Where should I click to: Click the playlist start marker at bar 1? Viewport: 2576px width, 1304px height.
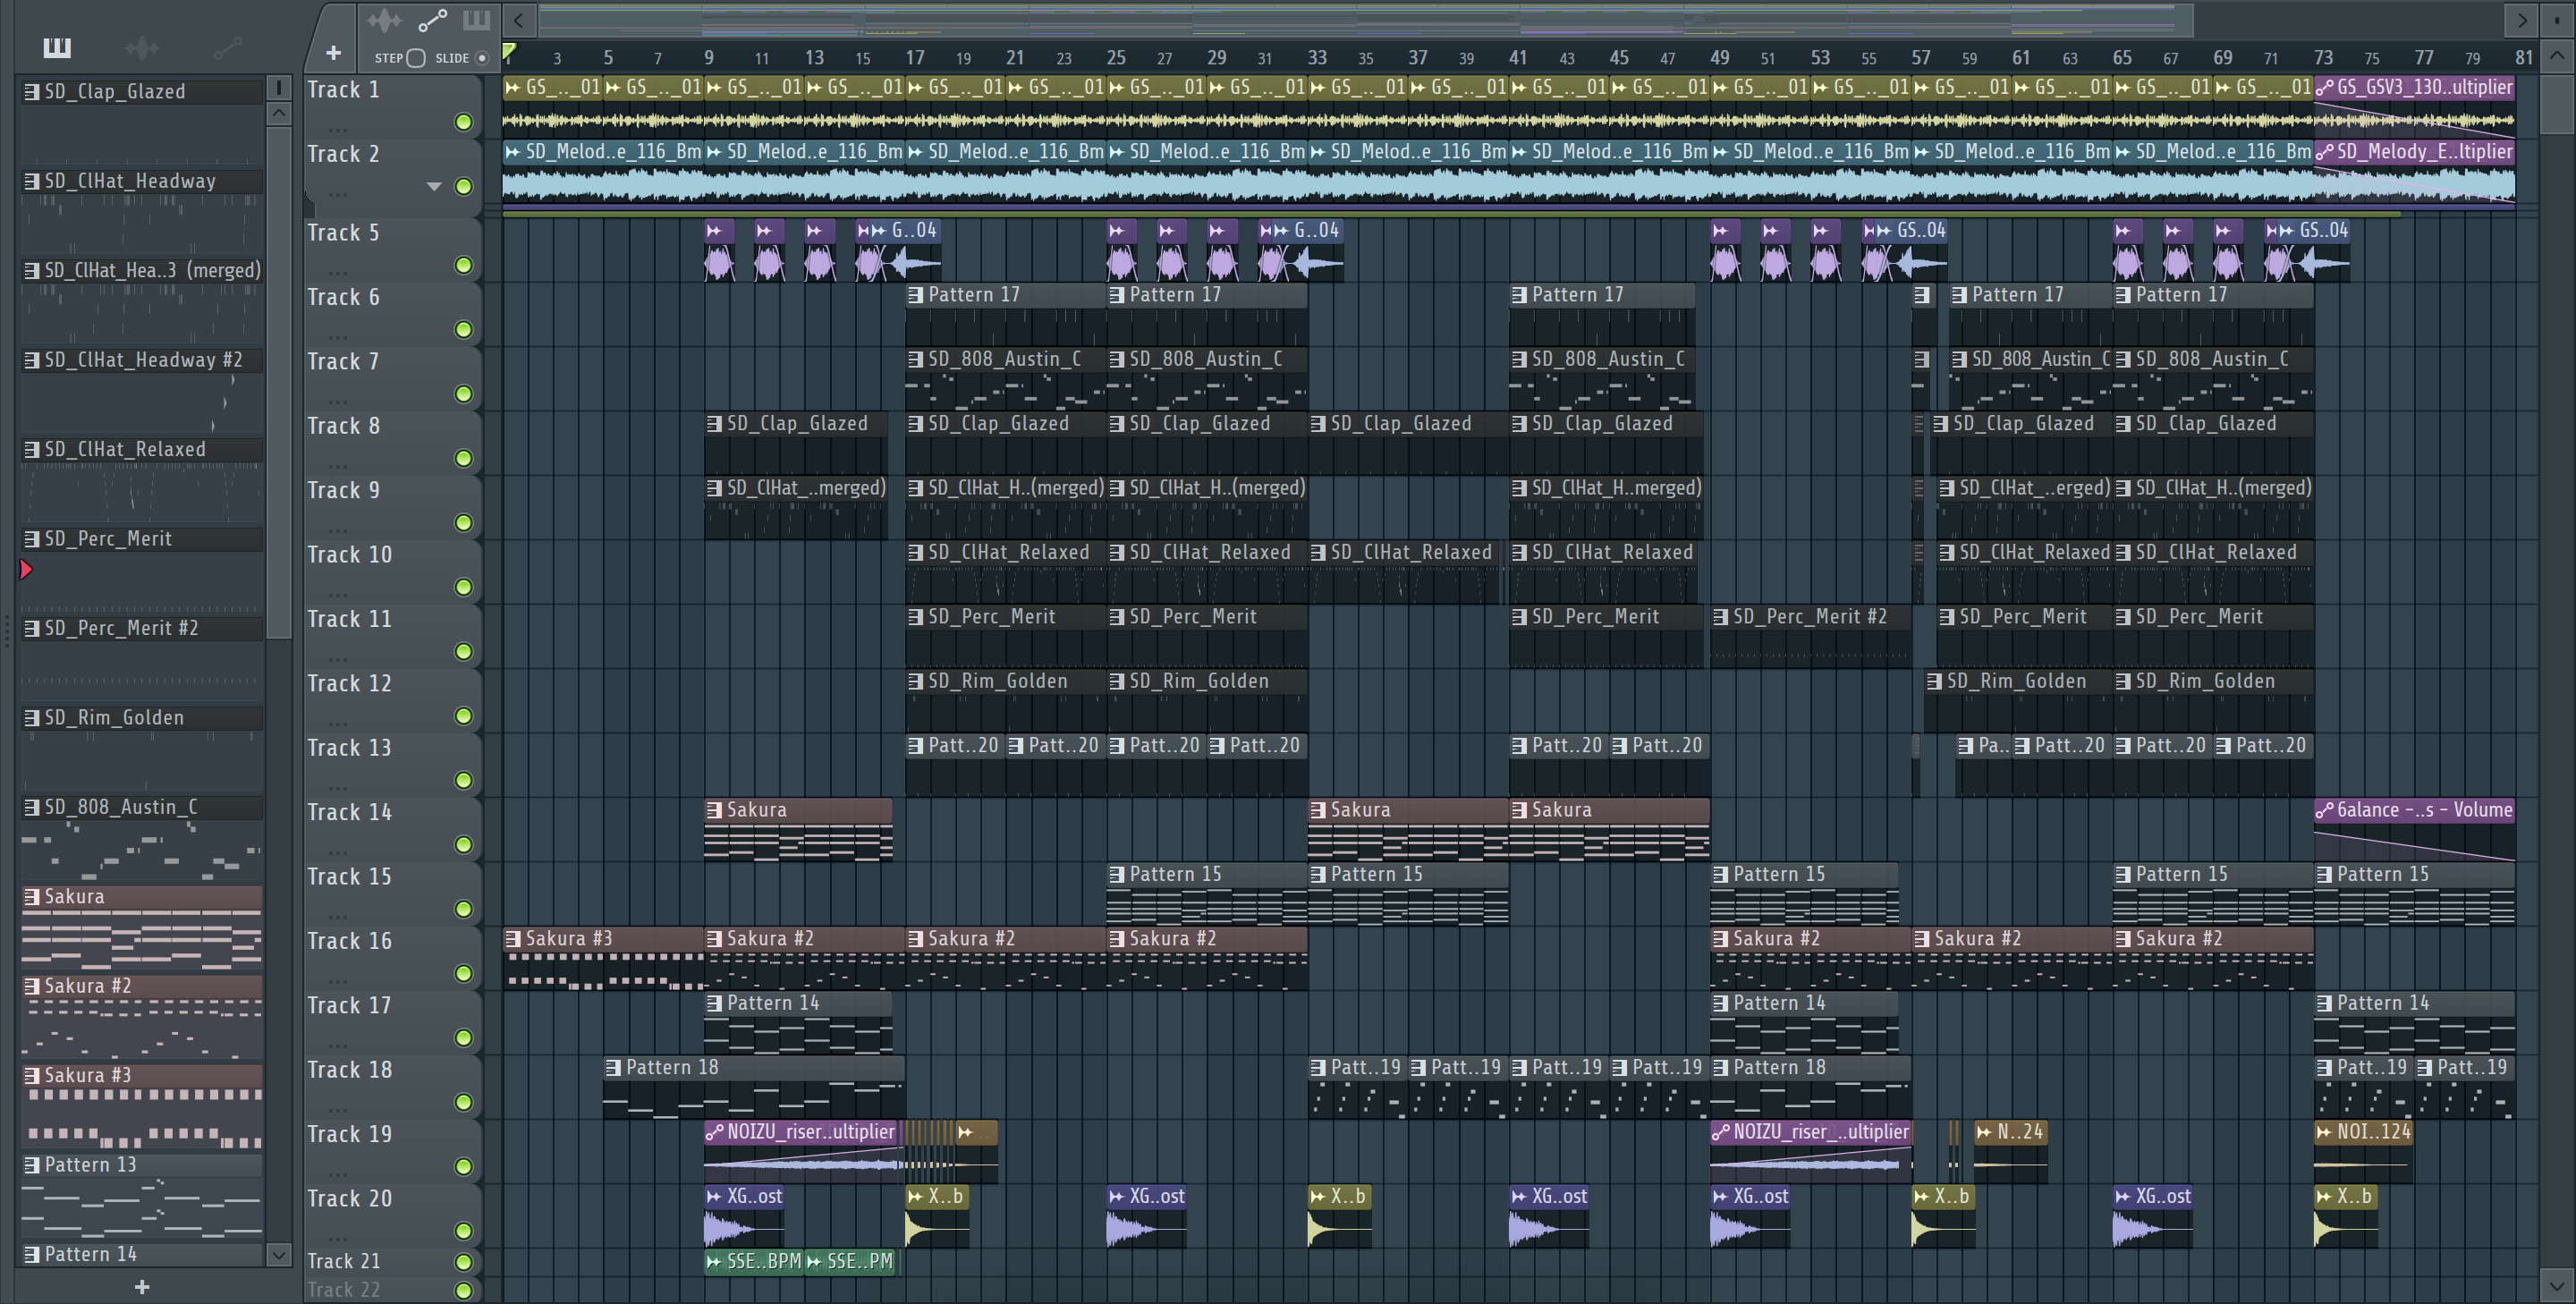click(x=509, y=52)
